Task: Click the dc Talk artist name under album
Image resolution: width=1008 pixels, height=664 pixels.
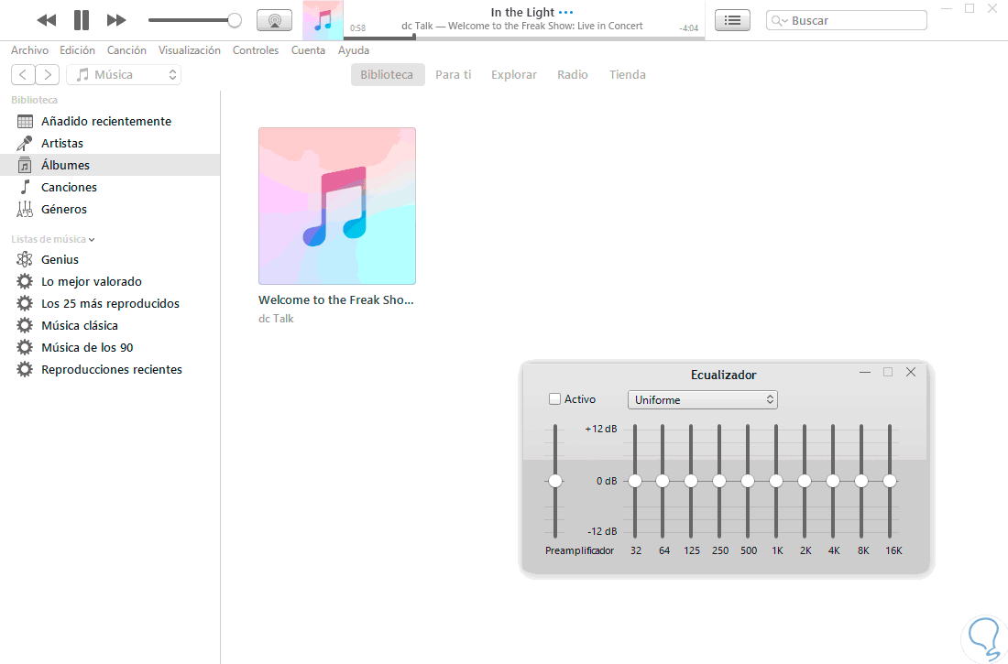Action: (x=276, y=319)
